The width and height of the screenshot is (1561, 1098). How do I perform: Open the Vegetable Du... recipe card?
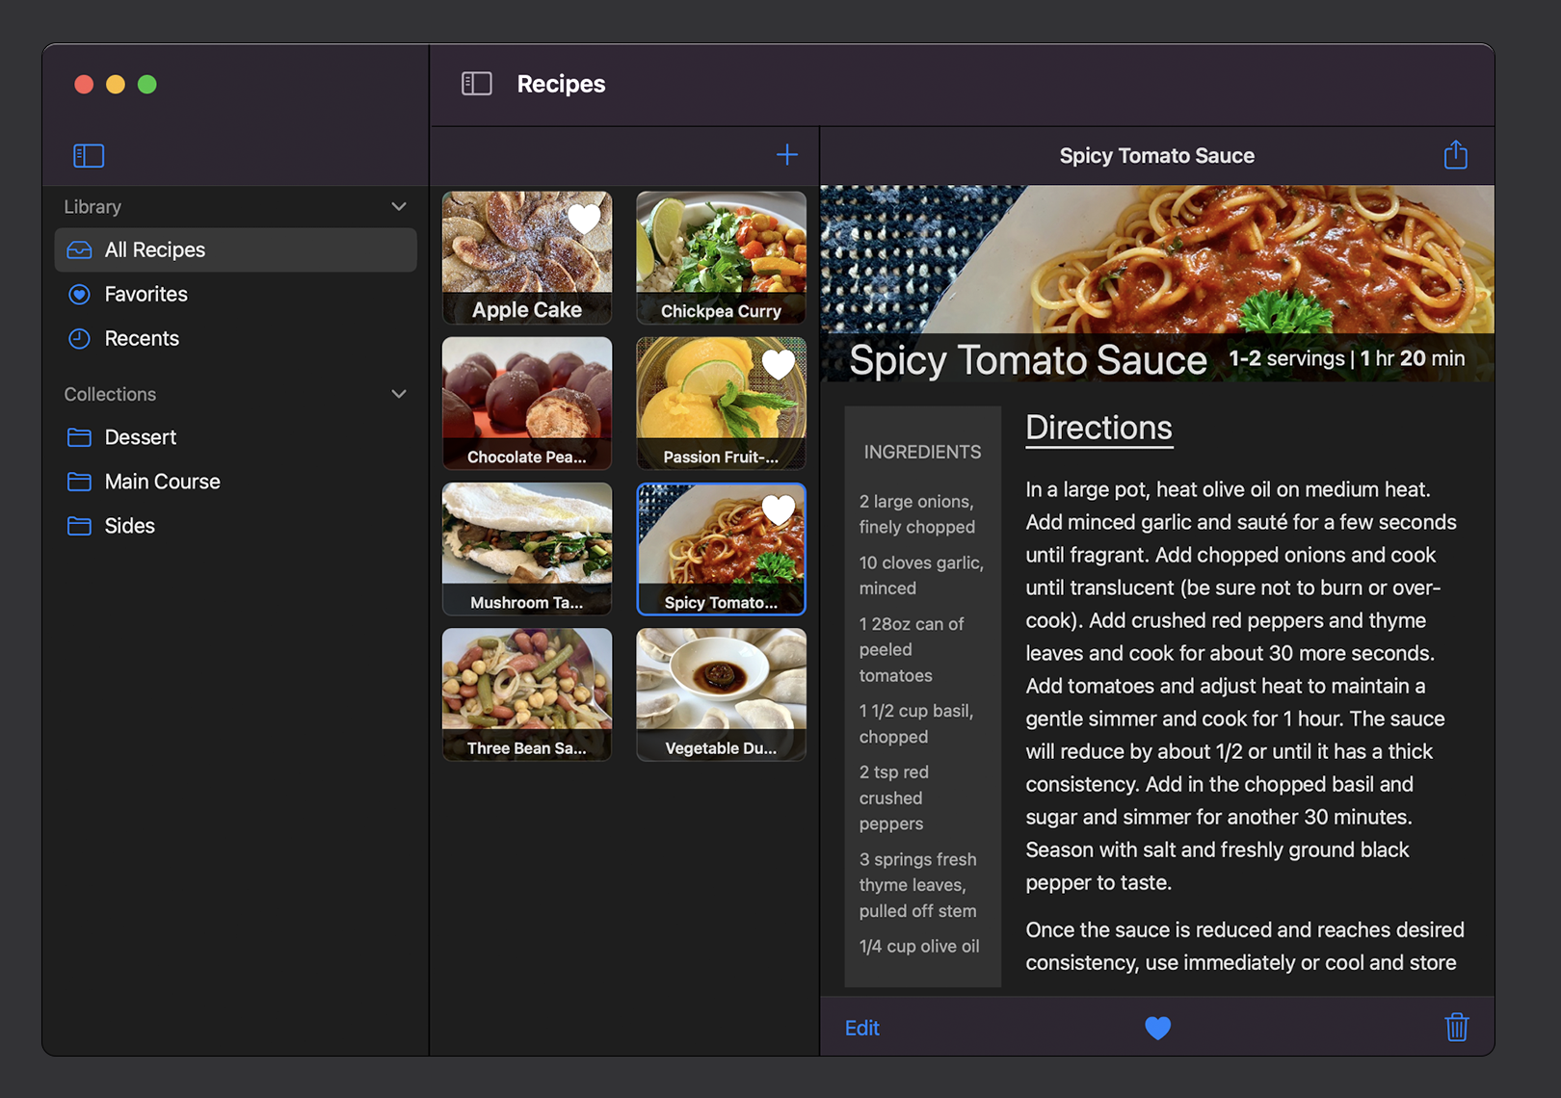point(721,693)
